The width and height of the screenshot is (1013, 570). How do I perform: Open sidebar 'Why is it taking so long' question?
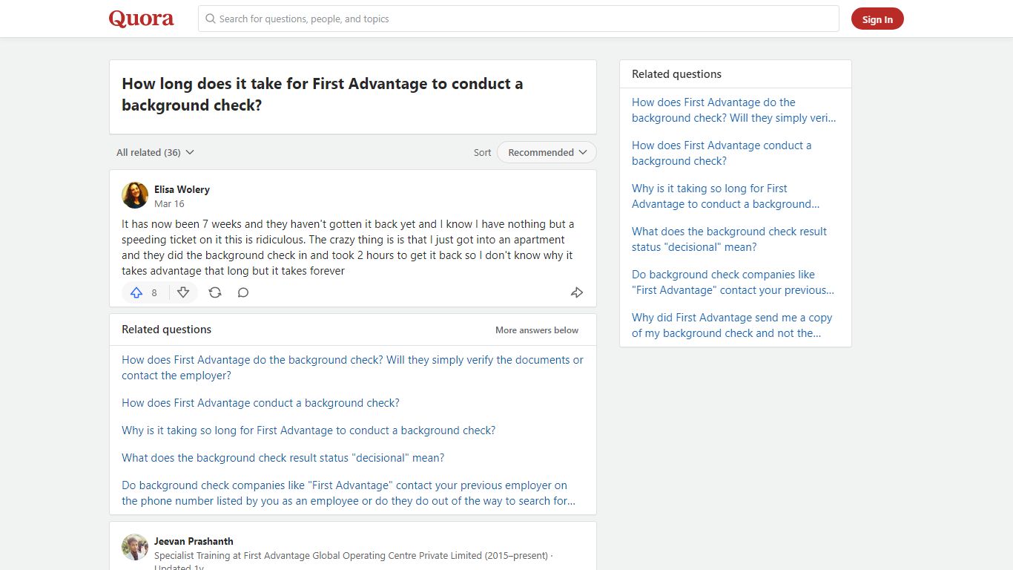(x=726, y=196)
